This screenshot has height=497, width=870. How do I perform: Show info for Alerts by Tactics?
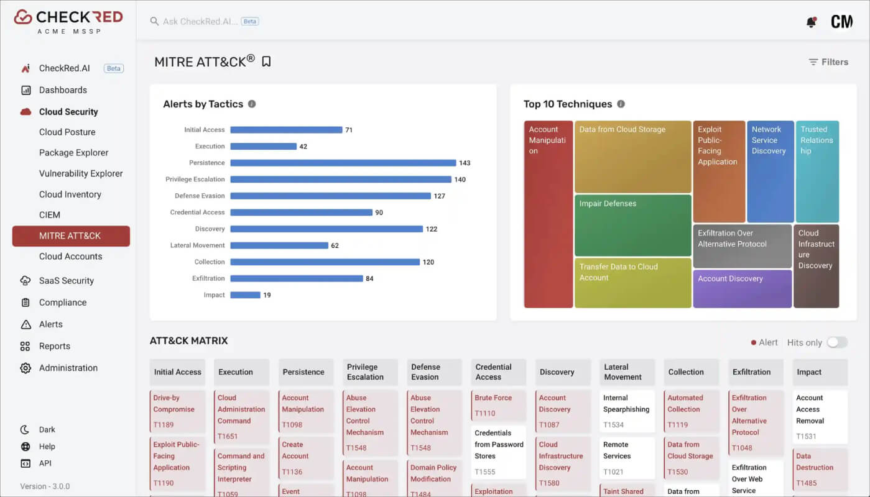252,104
